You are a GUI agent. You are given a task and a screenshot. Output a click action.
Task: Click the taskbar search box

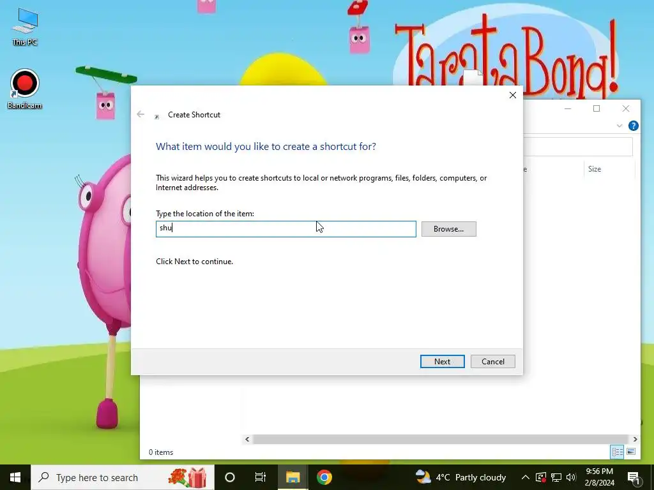click(x=123, y=477)
